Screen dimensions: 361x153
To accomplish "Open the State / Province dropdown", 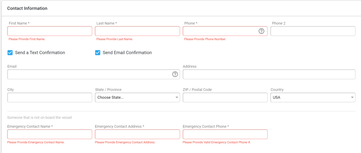I will (x=137, y=97).
